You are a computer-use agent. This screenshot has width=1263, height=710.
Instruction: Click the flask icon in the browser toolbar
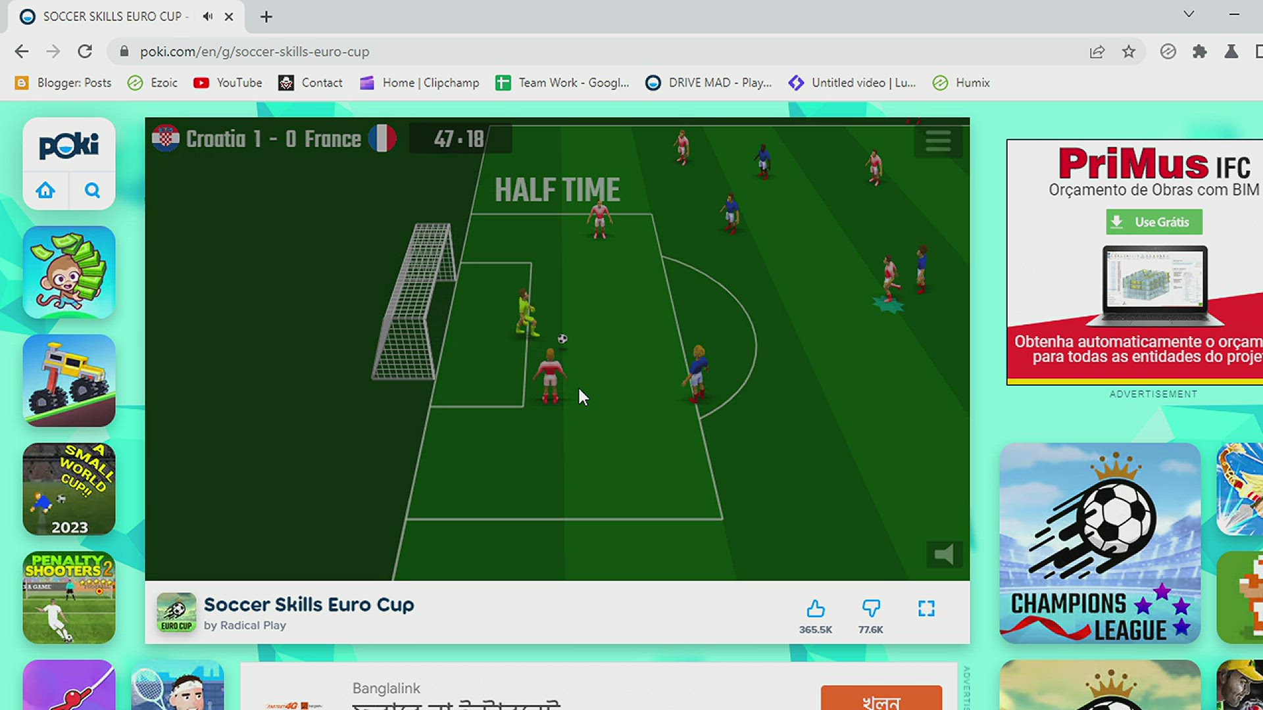(x=1231, y=51)
